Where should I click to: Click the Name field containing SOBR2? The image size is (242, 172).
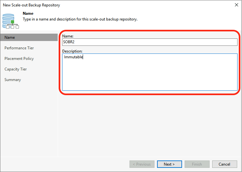(x=150, y=42)
